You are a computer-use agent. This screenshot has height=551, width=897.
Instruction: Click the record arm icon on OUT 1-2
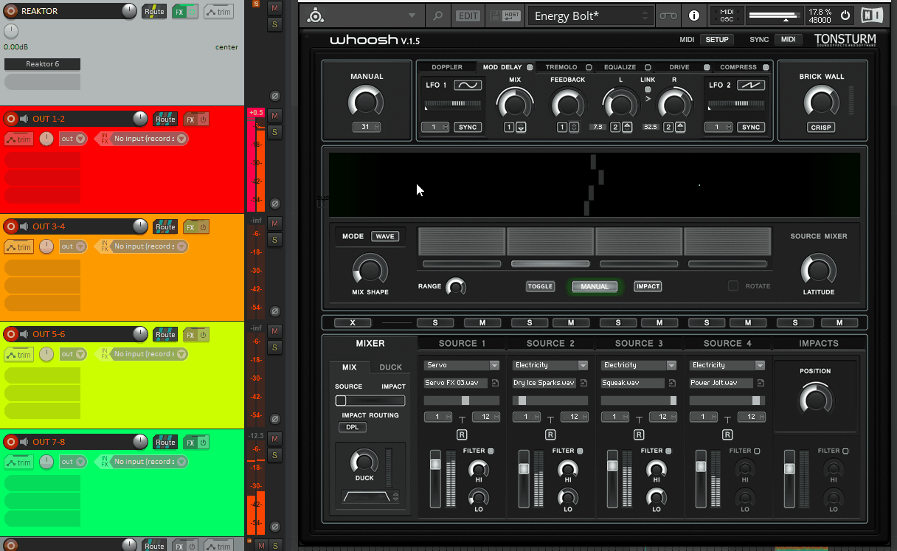click(11, 119)
